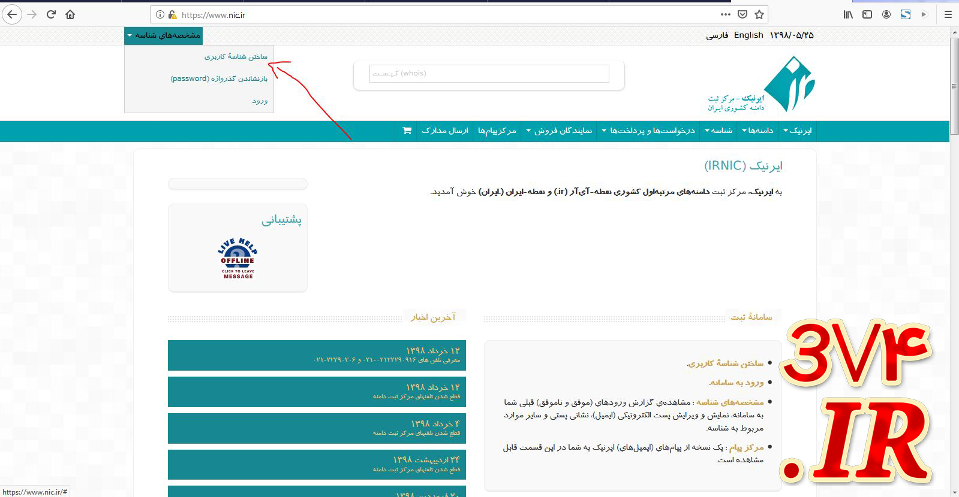Image resolution: width=959 pixels, height=497 pixels.
Task: Open the ۲۴ اردیبهشت ۱۳۹۸ news item
Action: pos(317,465)
